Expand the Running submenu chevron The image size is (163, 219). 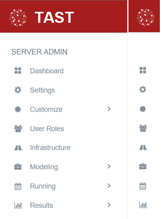[109, 186]
